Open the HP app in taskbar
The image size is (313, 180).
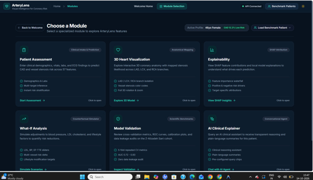pyautogui.click(x=165, y=177)
